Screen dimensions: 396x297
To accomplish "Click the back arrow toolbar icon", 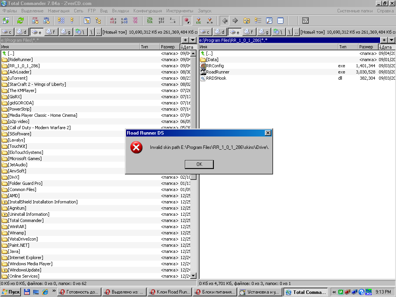I will (225, 20).
